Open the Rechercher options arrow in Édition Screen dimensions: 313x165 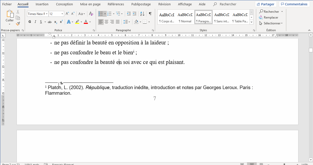tap(282, 12)
